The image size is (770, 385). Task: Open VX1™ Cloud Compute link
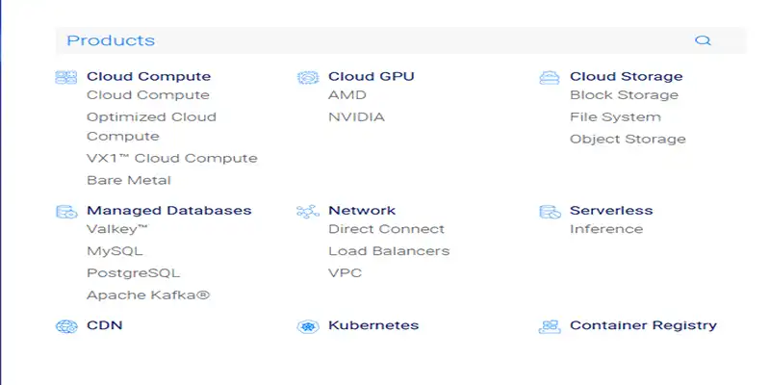(x=172, y=158)
